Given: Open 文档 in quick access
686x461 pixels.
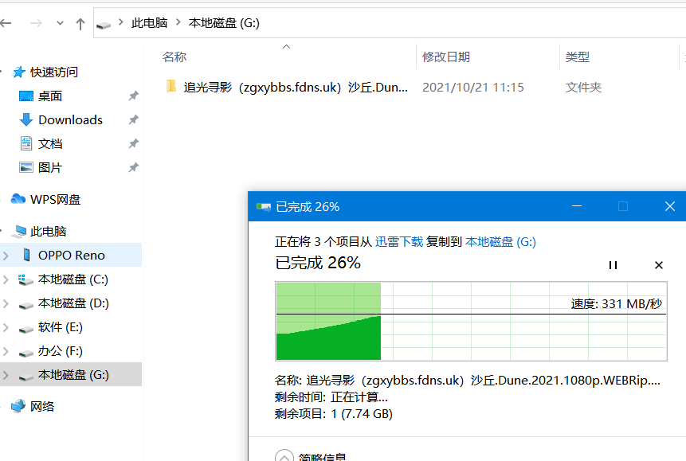Looking at the screenshot, I should click(x=50, y=143).
